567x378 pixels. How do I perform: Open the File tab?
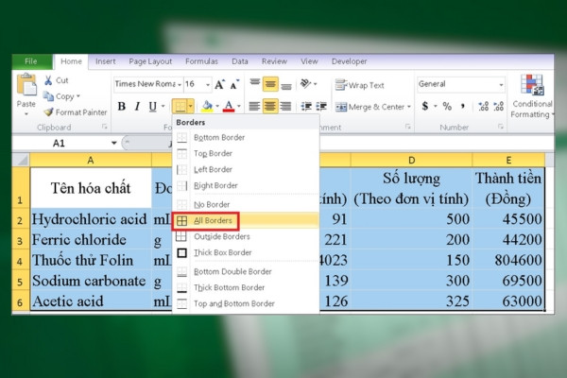[31, 61]
